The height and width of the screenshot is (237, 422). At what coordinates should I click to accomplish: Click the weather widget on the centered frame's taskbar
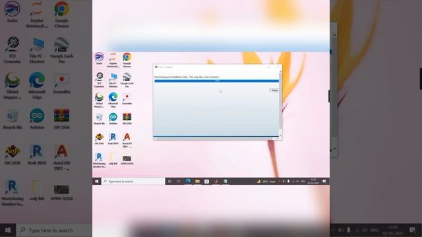click(266, 182)
